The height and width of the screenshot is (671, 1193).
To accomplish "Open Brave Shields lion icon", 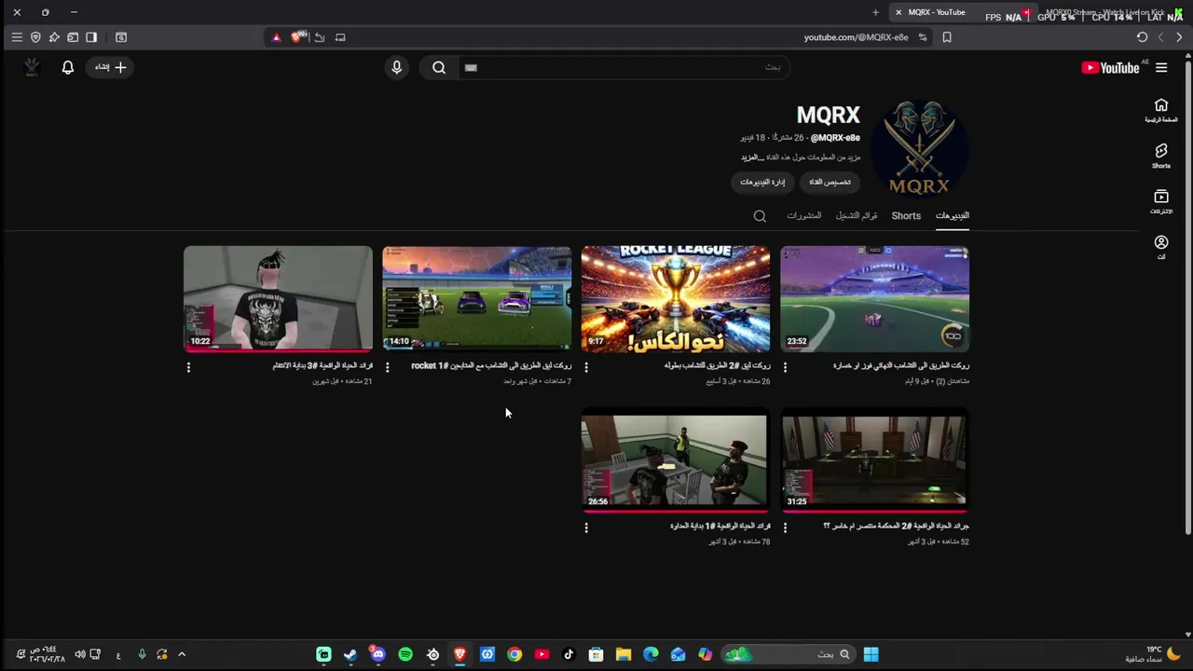I will pos(297,37).
